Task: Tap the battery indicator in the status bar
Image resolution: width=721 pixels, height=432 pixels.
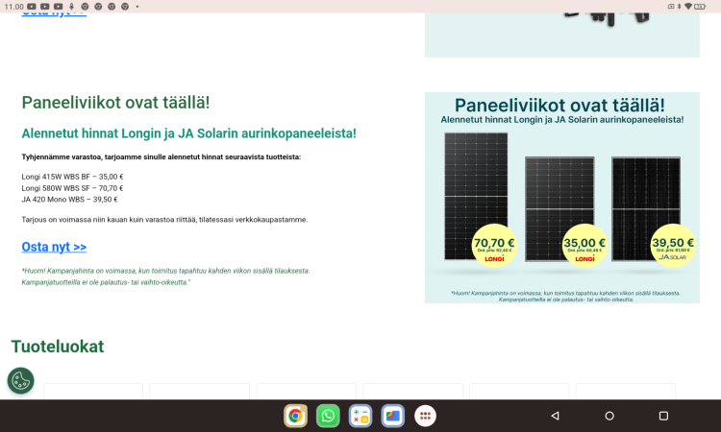Action: (700, 7)
